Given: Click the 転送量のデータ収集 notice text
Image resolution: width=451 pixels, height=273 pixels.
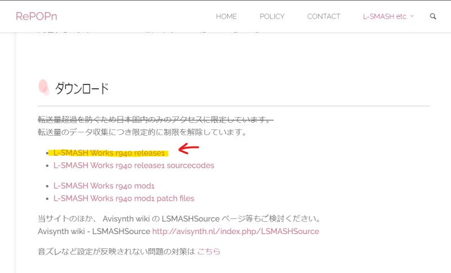Looking at the screenshot, I should (143, 132).
